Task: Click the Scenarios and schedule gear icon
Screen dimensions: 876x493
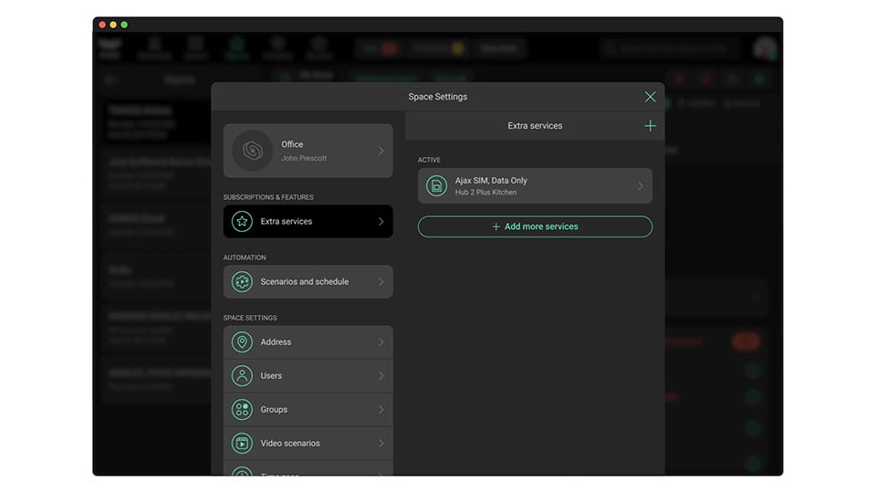Action: (242, 282)
